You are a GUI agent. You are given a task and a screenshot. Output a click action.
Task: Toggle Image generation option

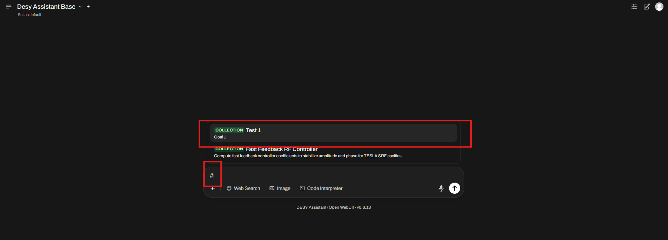coord(280,188)
